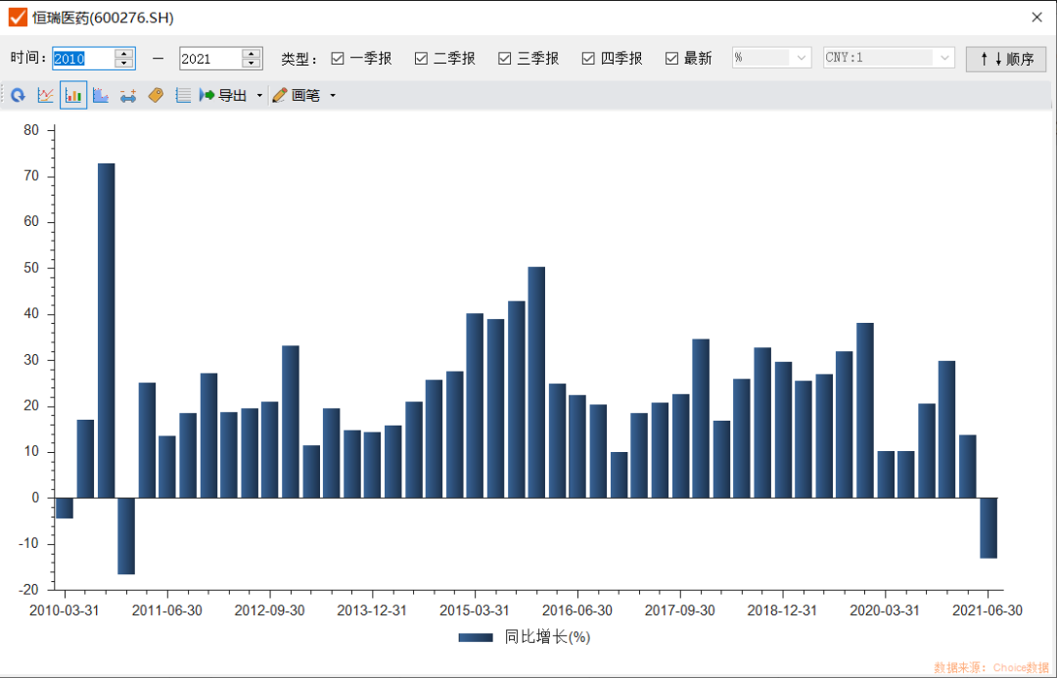Click the area chart icon

[101, 95]
